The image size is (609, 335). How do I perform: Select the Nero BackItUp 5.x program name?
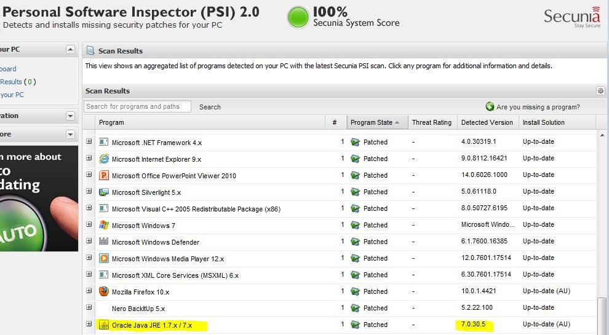click(138, 309)
